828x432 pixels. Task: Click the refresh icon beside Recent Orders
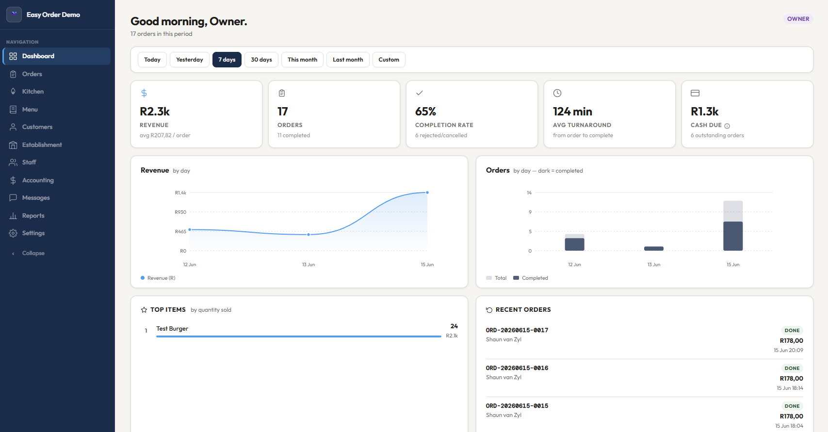click(489, 310)
